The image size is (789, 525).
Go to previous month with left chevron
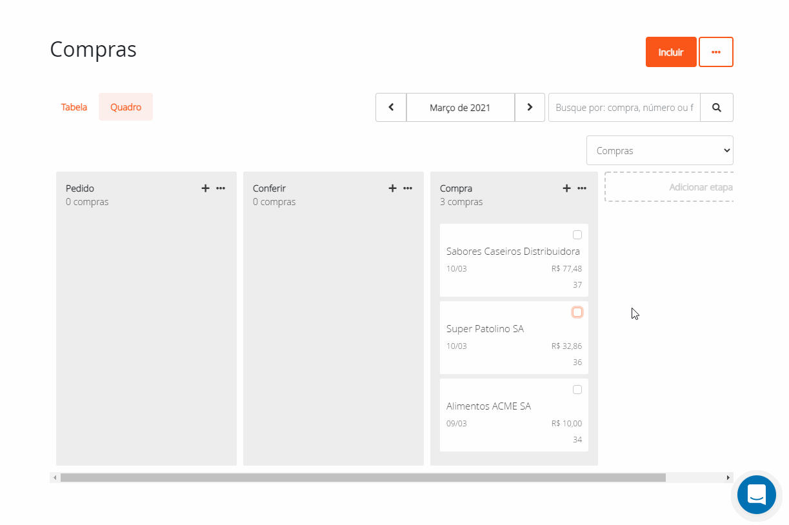(391, 108)
